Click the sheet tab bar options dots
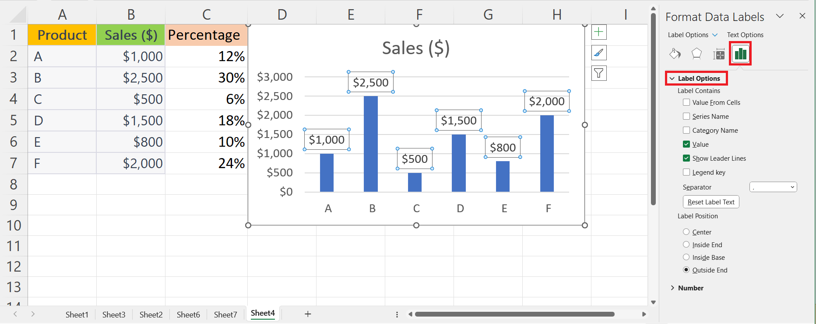The height and width of the screenshot is (324, 816). [x=397, y=314]
